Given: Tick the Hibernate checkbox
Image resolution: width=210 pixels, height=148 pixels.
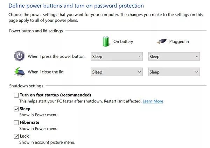Looking at the screenshot, I should click(x=16, y=123).
